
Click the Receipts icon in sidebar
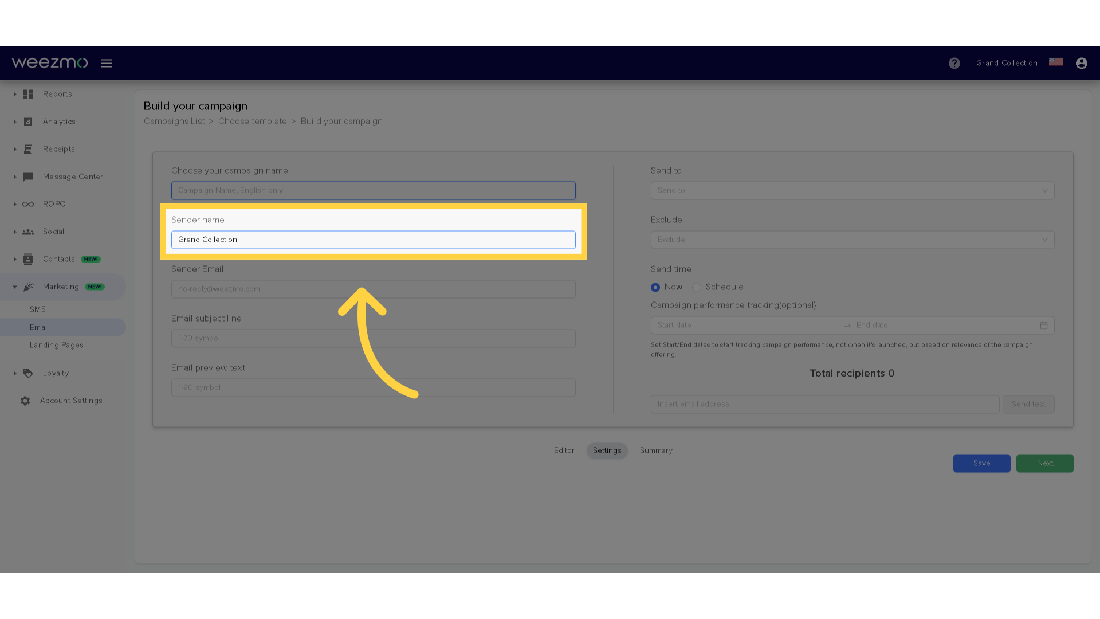coord(28,149)
